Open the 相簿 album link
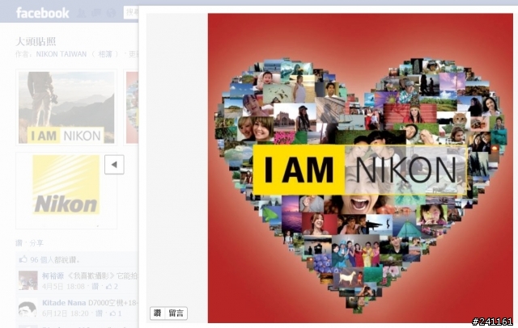 click(x=105, y=54)
